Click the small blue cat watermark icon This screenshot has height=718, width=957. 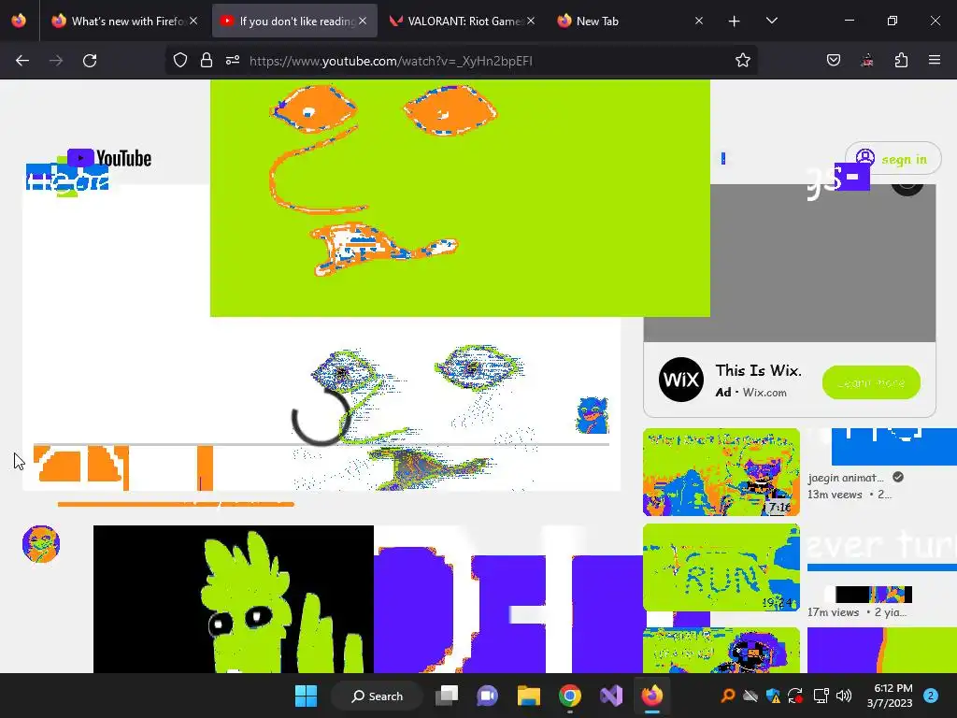click(x=592, y=415)
